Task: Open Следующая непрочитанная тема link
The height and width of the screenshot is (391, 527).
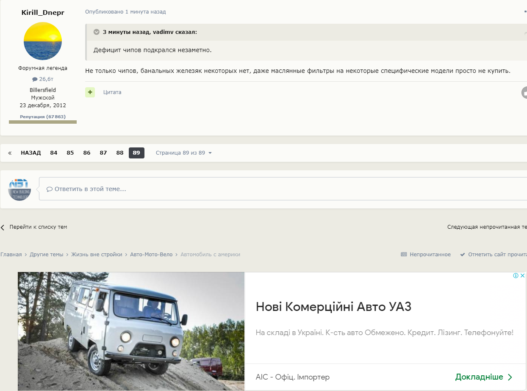Action: tap(487, 227)
